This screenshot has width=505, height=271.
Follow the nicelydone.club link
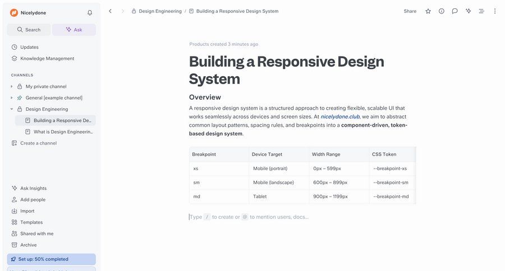click(x=340, y=116)
